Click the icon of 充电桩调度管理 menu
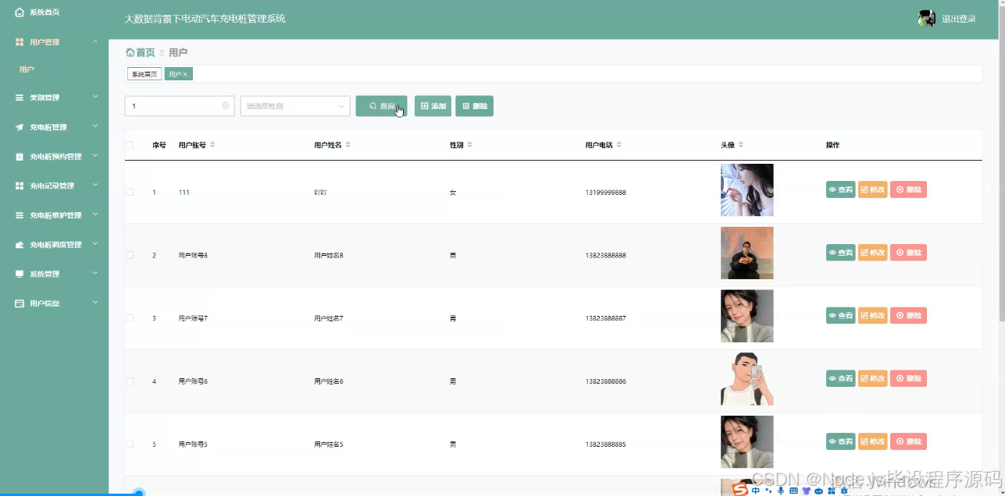This screenshot has height=496, width=1005. (x=20, y=245)
